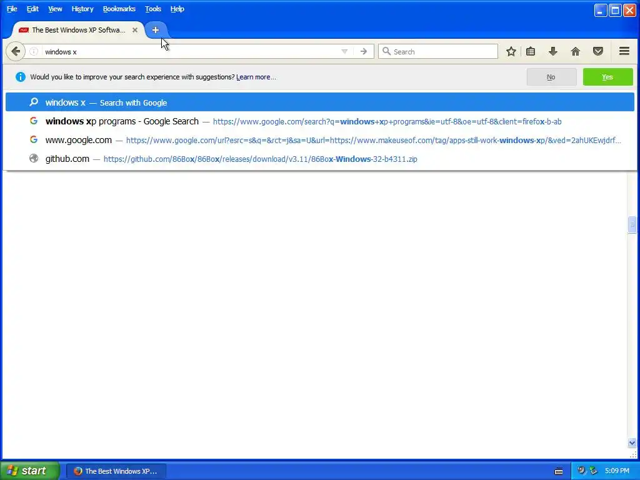
Task: Click globe icon beside github.com
Action: click(34, 158)
